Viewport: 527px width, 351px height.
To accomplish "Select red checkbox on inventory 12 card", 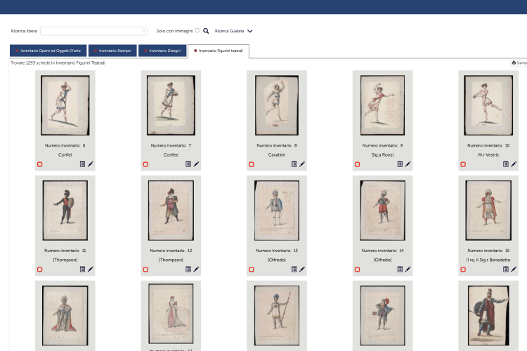I will click(x=145, y=270).
